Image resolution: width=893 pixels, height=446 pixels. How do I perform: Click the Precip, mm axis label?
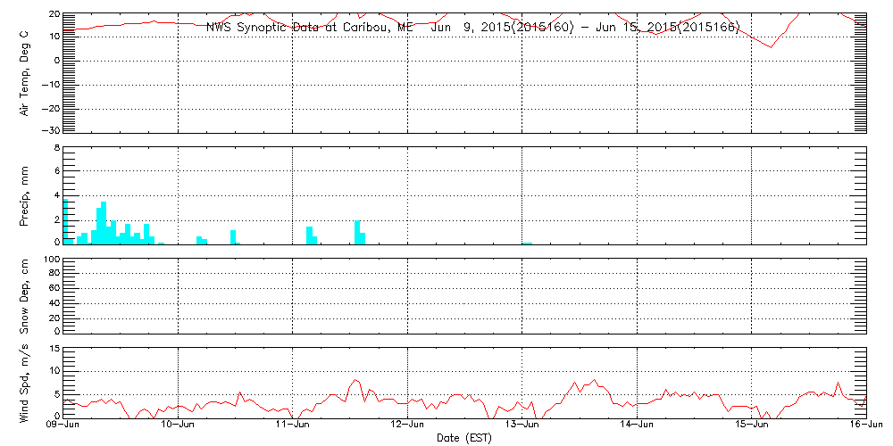click(25, 196)
